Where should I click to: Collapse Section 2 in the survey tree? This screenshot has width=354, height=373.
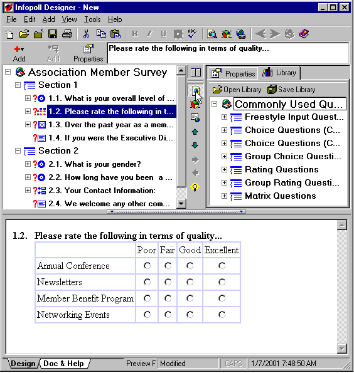click(x=18, y=151)
